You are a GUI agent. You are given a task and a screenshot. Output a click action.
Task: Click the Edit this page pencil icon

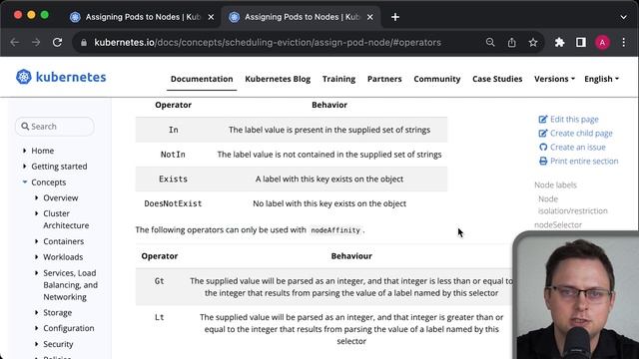click(543, 120)
